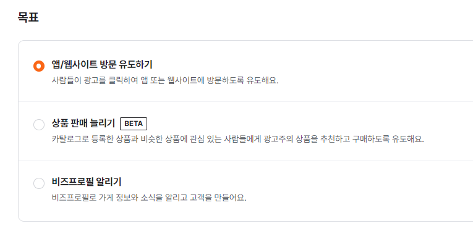473x226 pixels.
Task: Click the orange selected circle in the goal list
Action: (39, 65)
